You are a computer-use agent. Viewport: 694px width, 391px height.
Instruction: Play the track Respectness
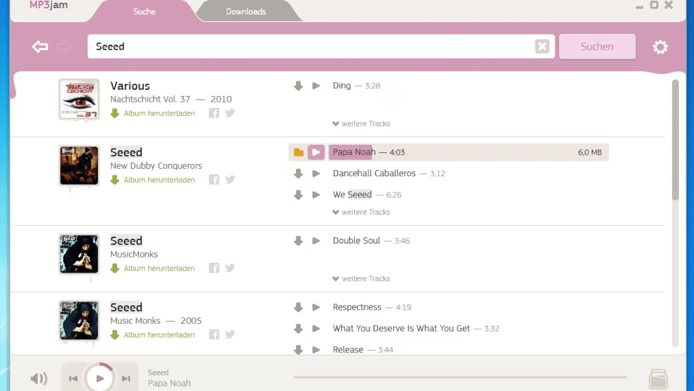(x=316, y=307)
